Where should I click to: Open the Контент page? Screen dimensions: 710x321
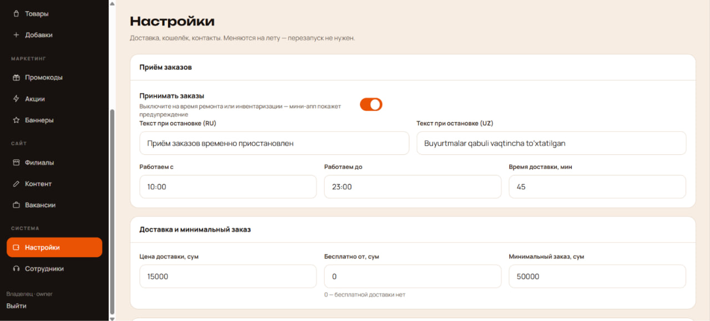[x=54, y=184]
